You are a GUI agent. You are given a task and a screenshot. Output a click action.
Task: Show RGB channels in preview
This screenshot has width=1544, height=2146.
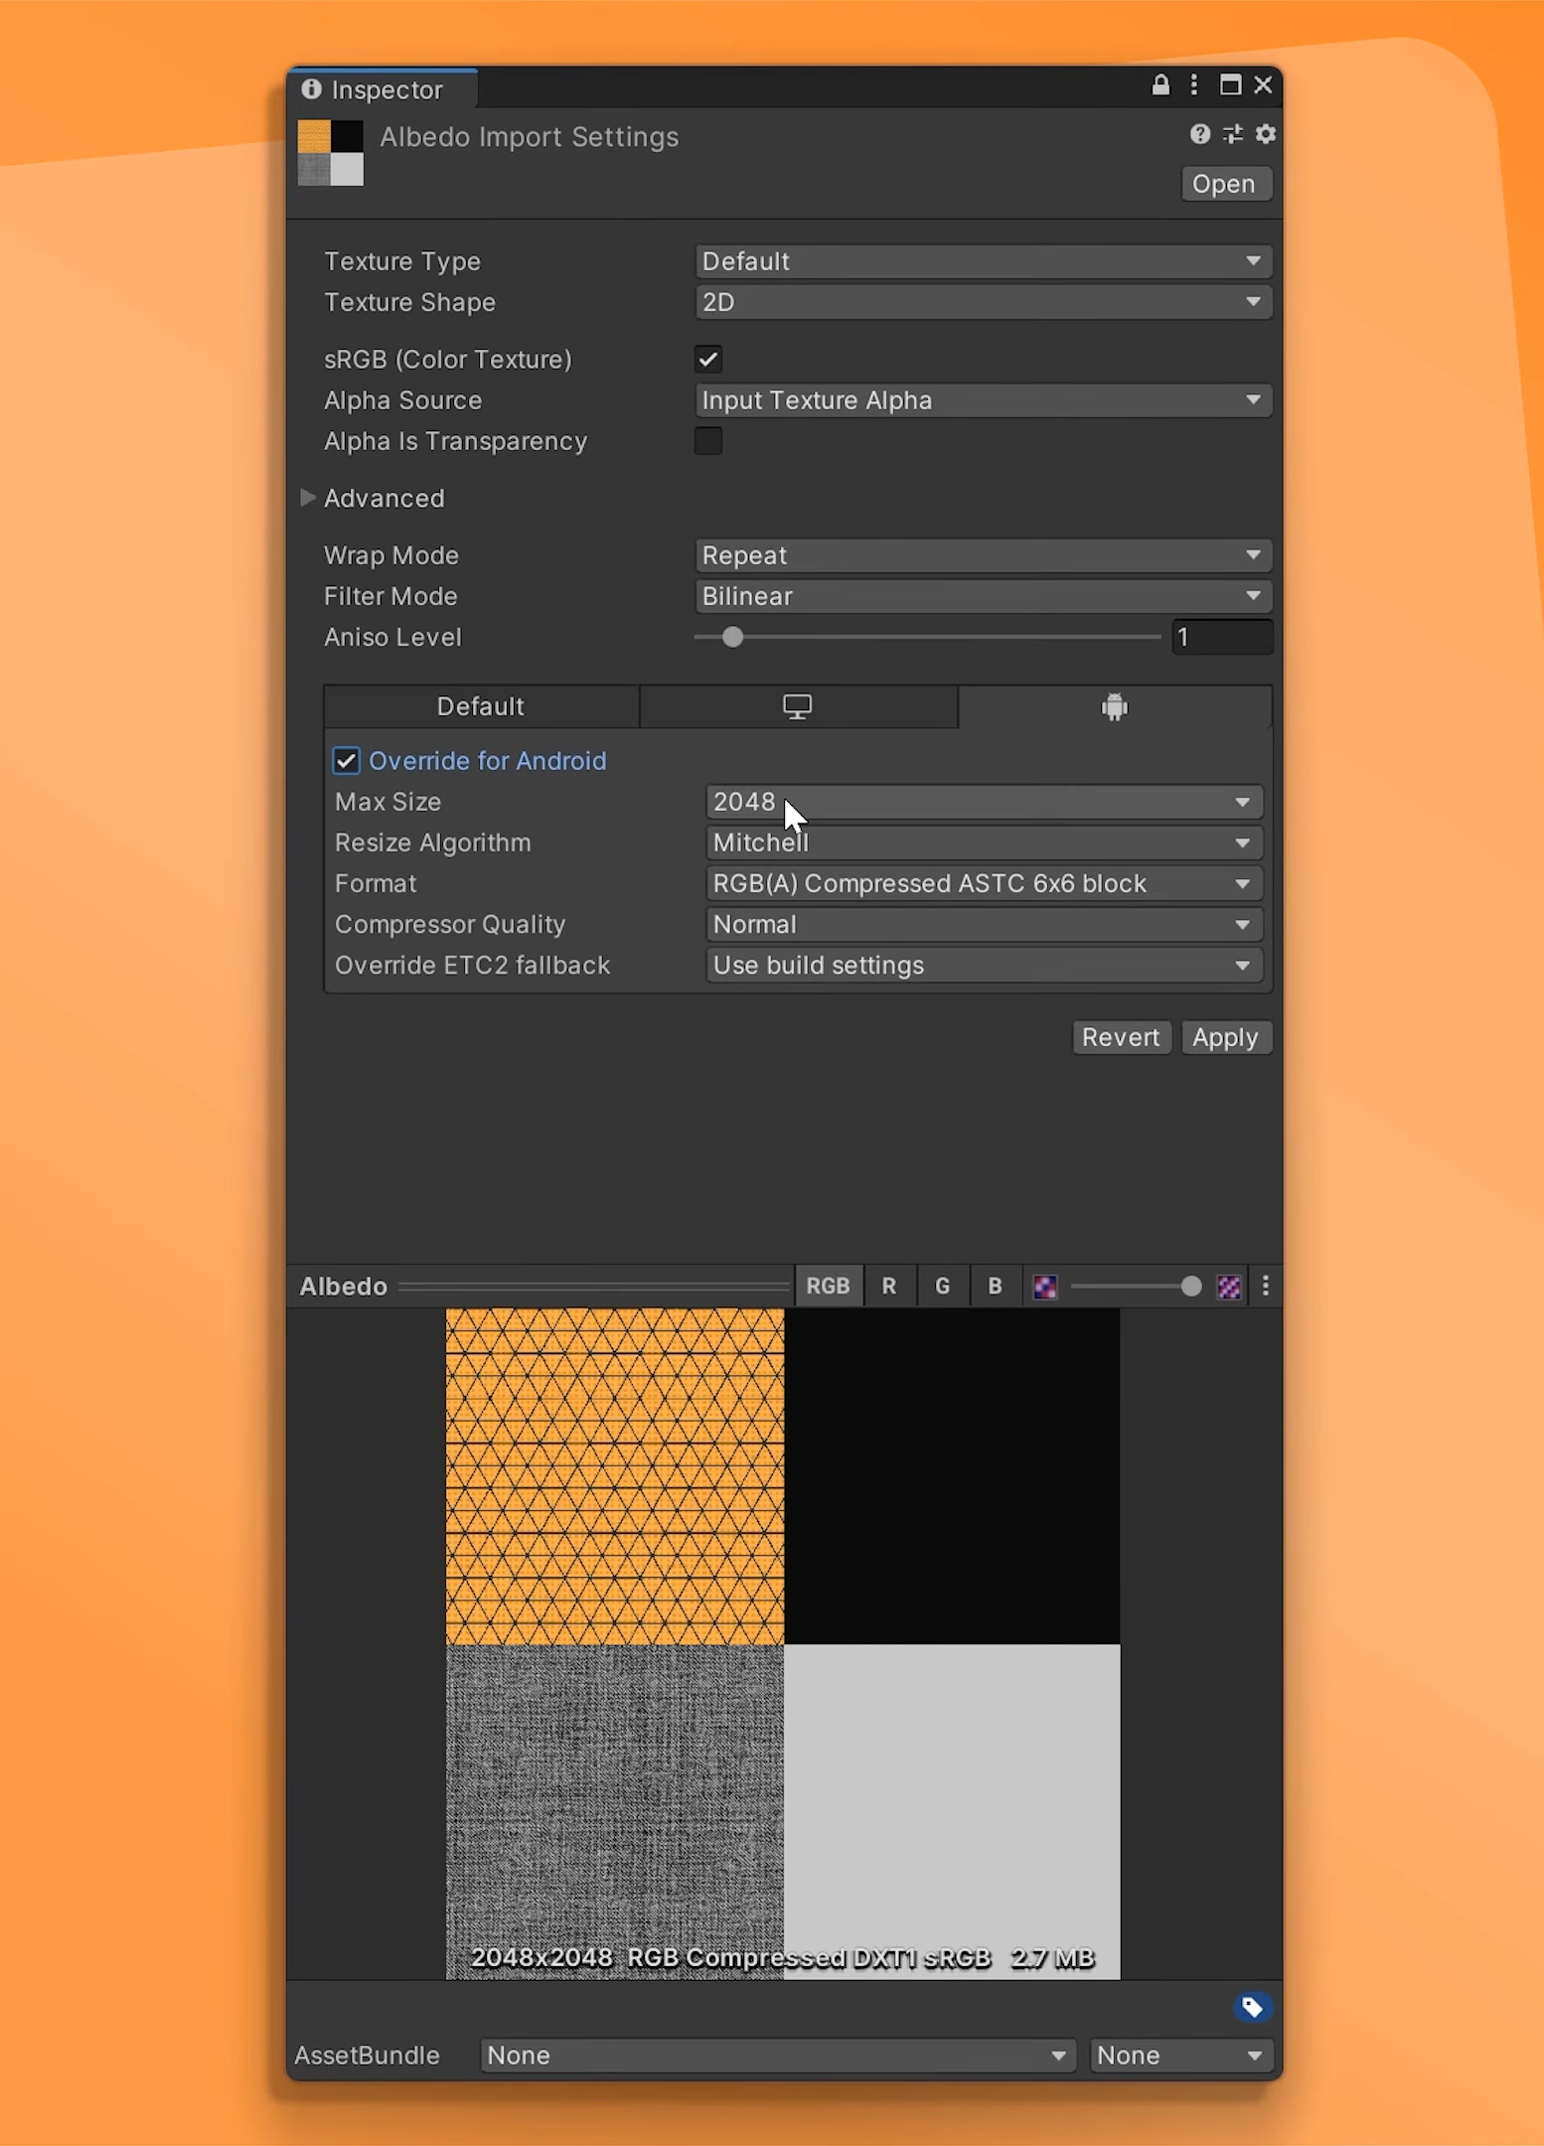click(828, 1287)
